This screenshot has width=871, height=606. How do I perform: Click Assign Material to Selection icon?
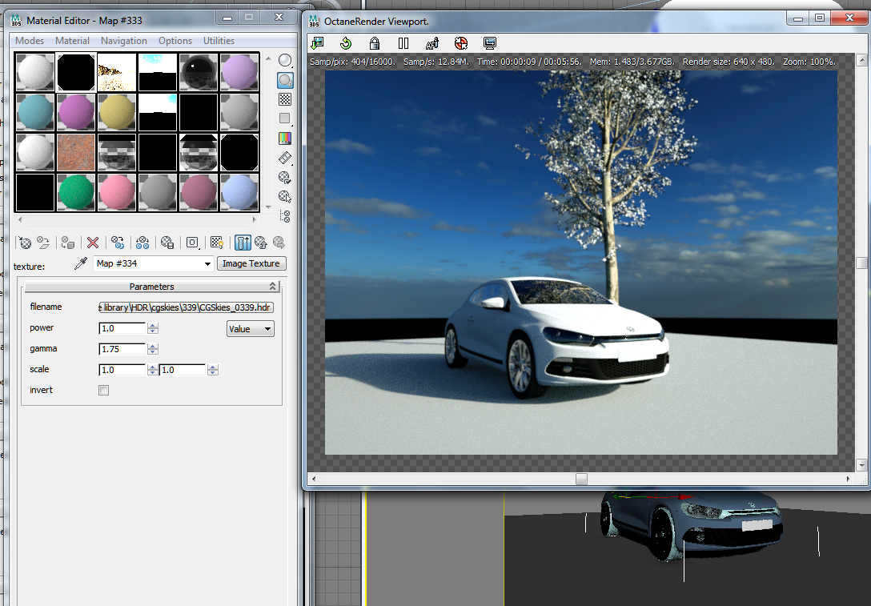[68, 243]
